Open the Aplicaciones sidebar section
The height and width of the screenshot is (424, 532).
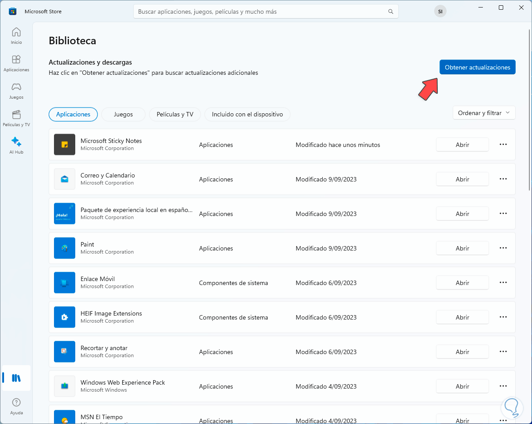(x=16, y=63)
